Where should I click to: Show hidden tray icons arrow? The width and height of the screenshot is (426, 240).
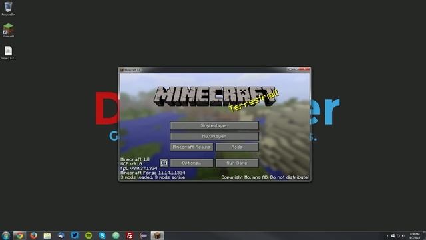[387, 236]
